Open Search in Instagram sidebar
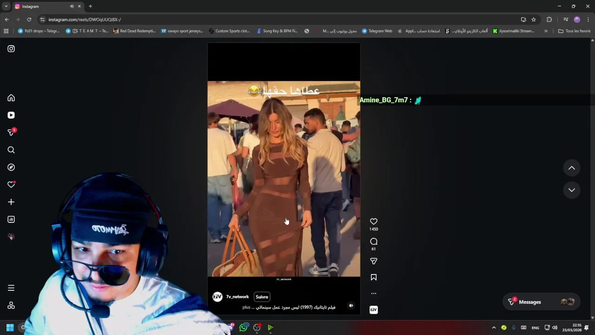Screen dimensions: 595x335 (x=11, y=150)
